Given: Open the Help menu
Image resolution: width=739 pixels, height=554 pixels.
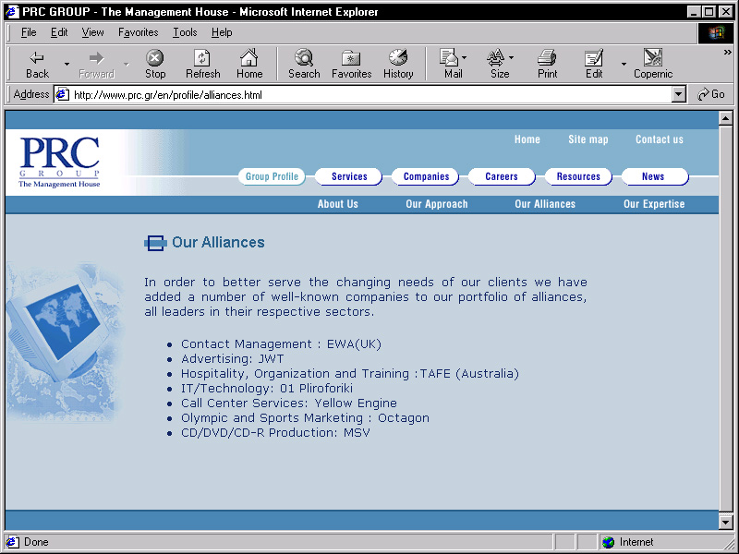Looking at the screenshot, I should 222,32.
